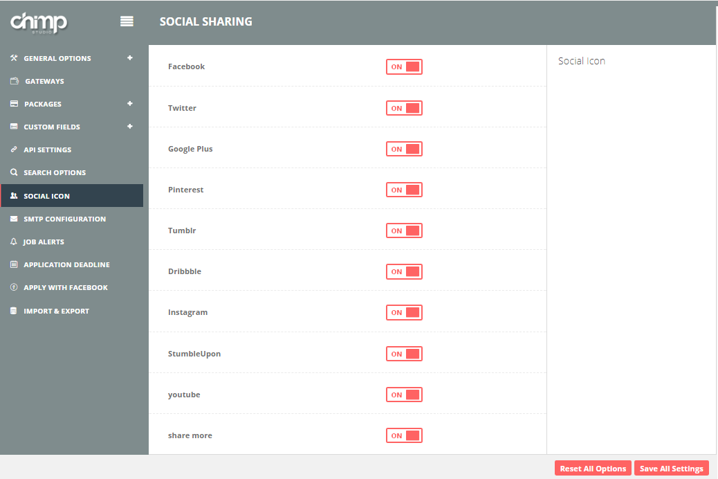Expand General Options with plus icon
The height and width of the screenshot is (479, 718).
click(x=130, y=58)
